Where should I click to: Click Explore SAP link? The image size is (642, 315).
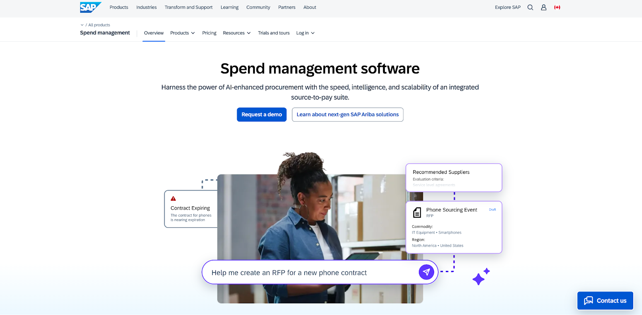pos(508,7)
